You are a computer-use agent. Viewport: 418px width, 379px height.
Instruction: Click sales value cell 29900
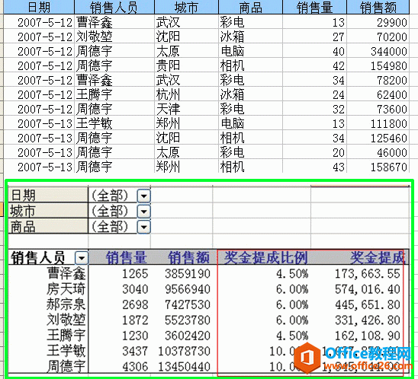(x=392, y=22)
